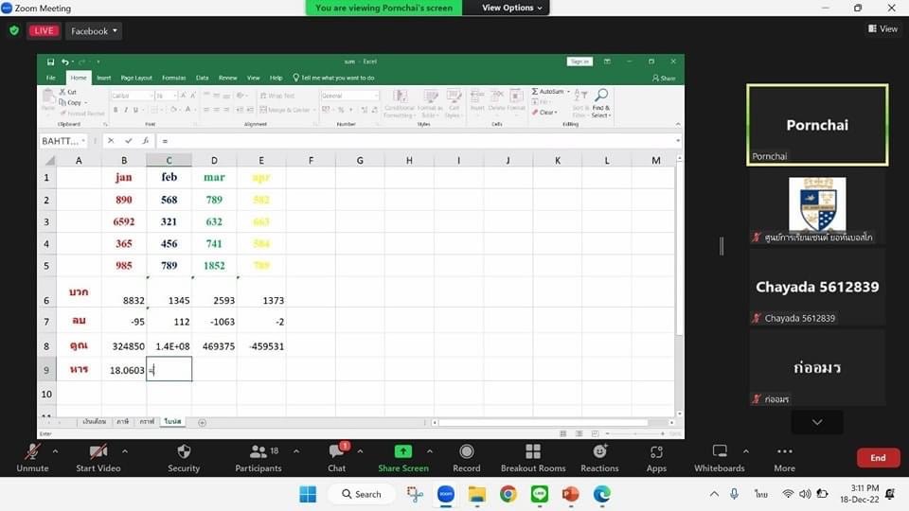The width and height of the screenshot is (909, 511).
Task: Click the green Share Screen icon
Action: 402,452
